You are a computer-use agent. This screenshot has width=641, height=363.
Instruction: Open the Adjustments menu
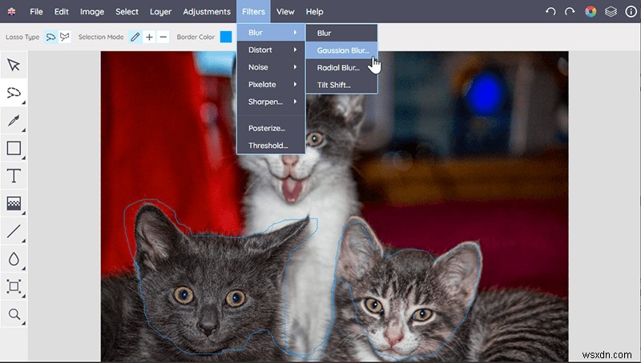point(207,11)
